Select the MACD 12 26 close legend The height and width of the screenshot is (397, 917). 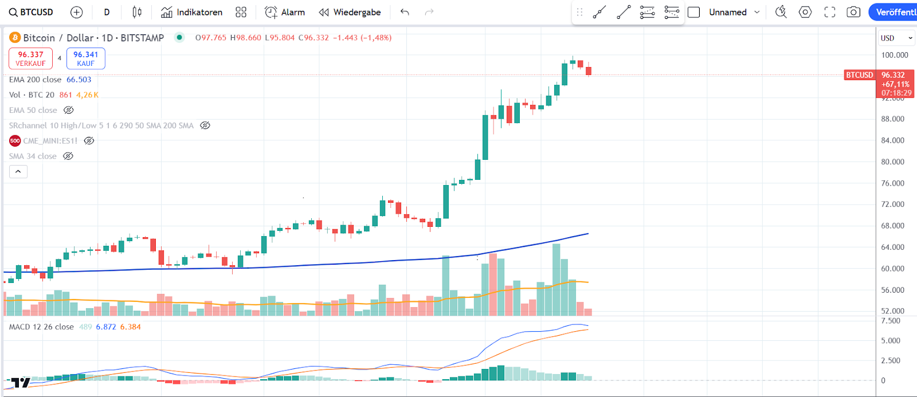(x=41, y=327)
